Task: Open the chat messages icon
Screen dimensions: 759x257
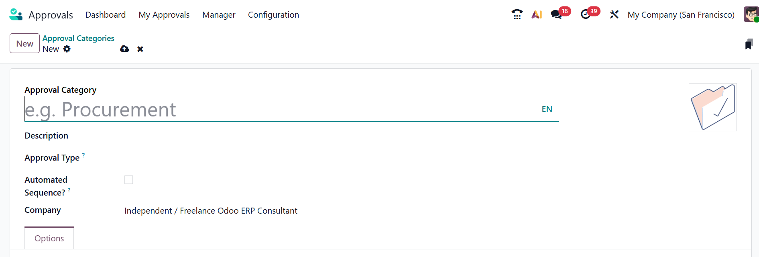Action: pyautogui.click(x=556, y=14)
